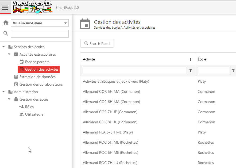Open Gestion des collaborateurs
236x168 pixels.
point(41,84)
